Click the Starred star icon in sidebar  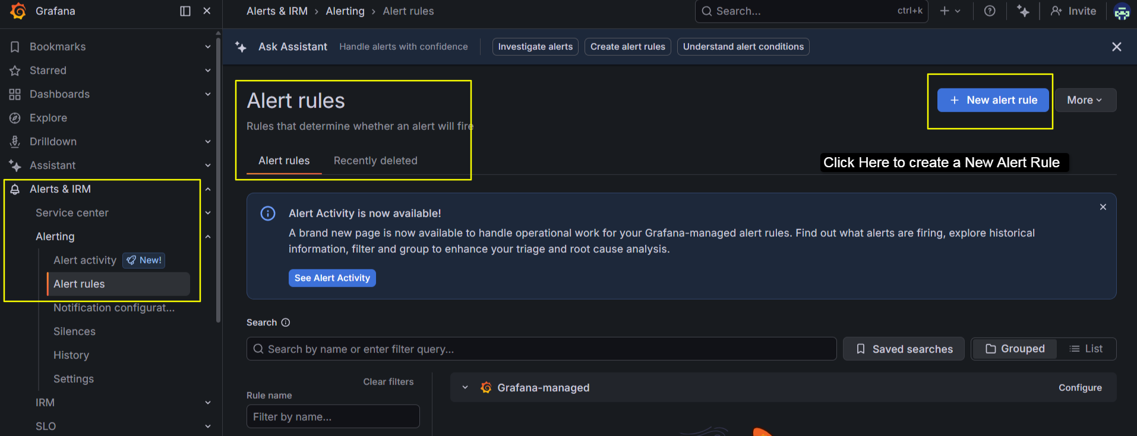coord(15,71)
